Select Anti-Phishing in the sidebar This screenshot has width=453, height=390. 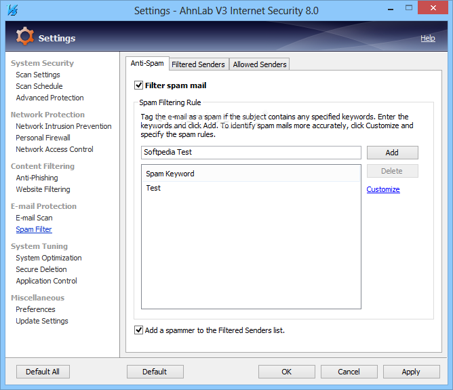[37, 178]
